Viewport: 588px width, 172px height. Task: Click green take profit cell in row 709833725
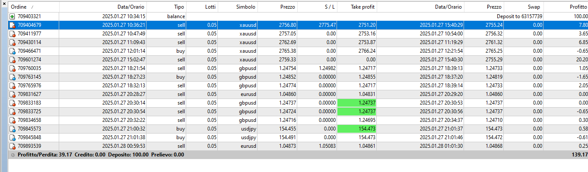point(357,111)
